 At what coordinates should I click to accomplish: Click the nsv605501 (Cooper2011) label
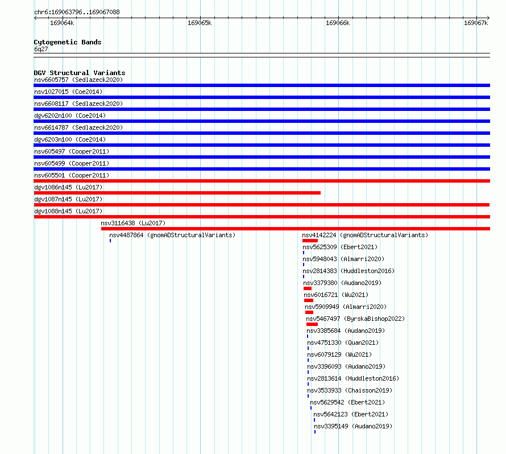[x=72, y=175]
